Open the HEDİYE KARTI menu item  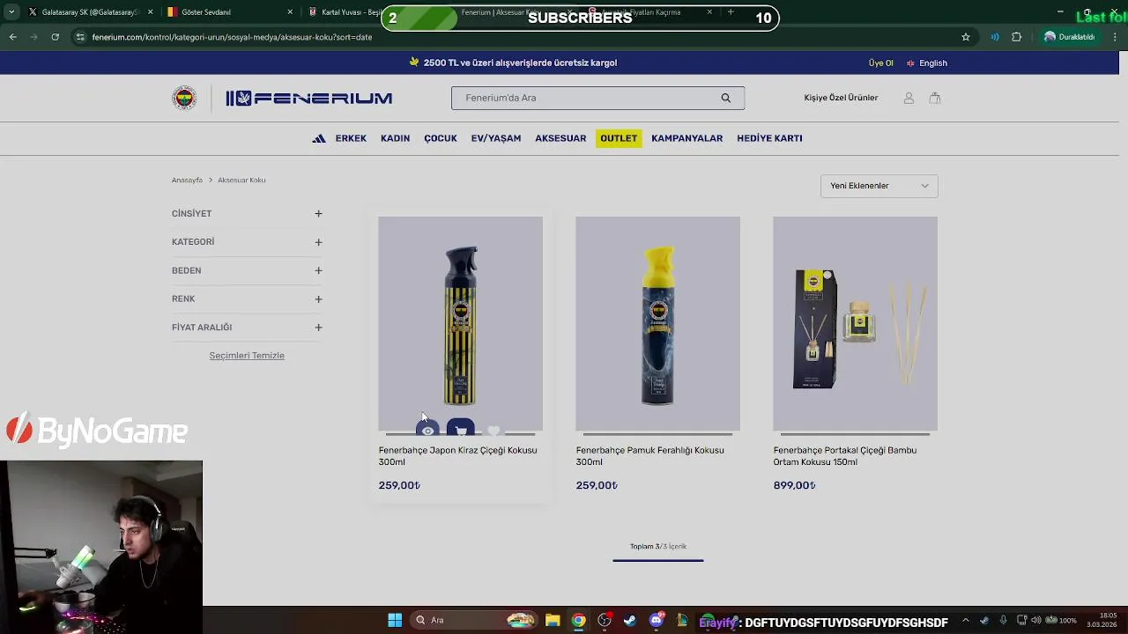click(x=769, y=138)
